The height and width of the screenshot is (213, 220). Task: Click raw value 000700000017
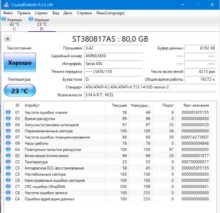(195, 162)
